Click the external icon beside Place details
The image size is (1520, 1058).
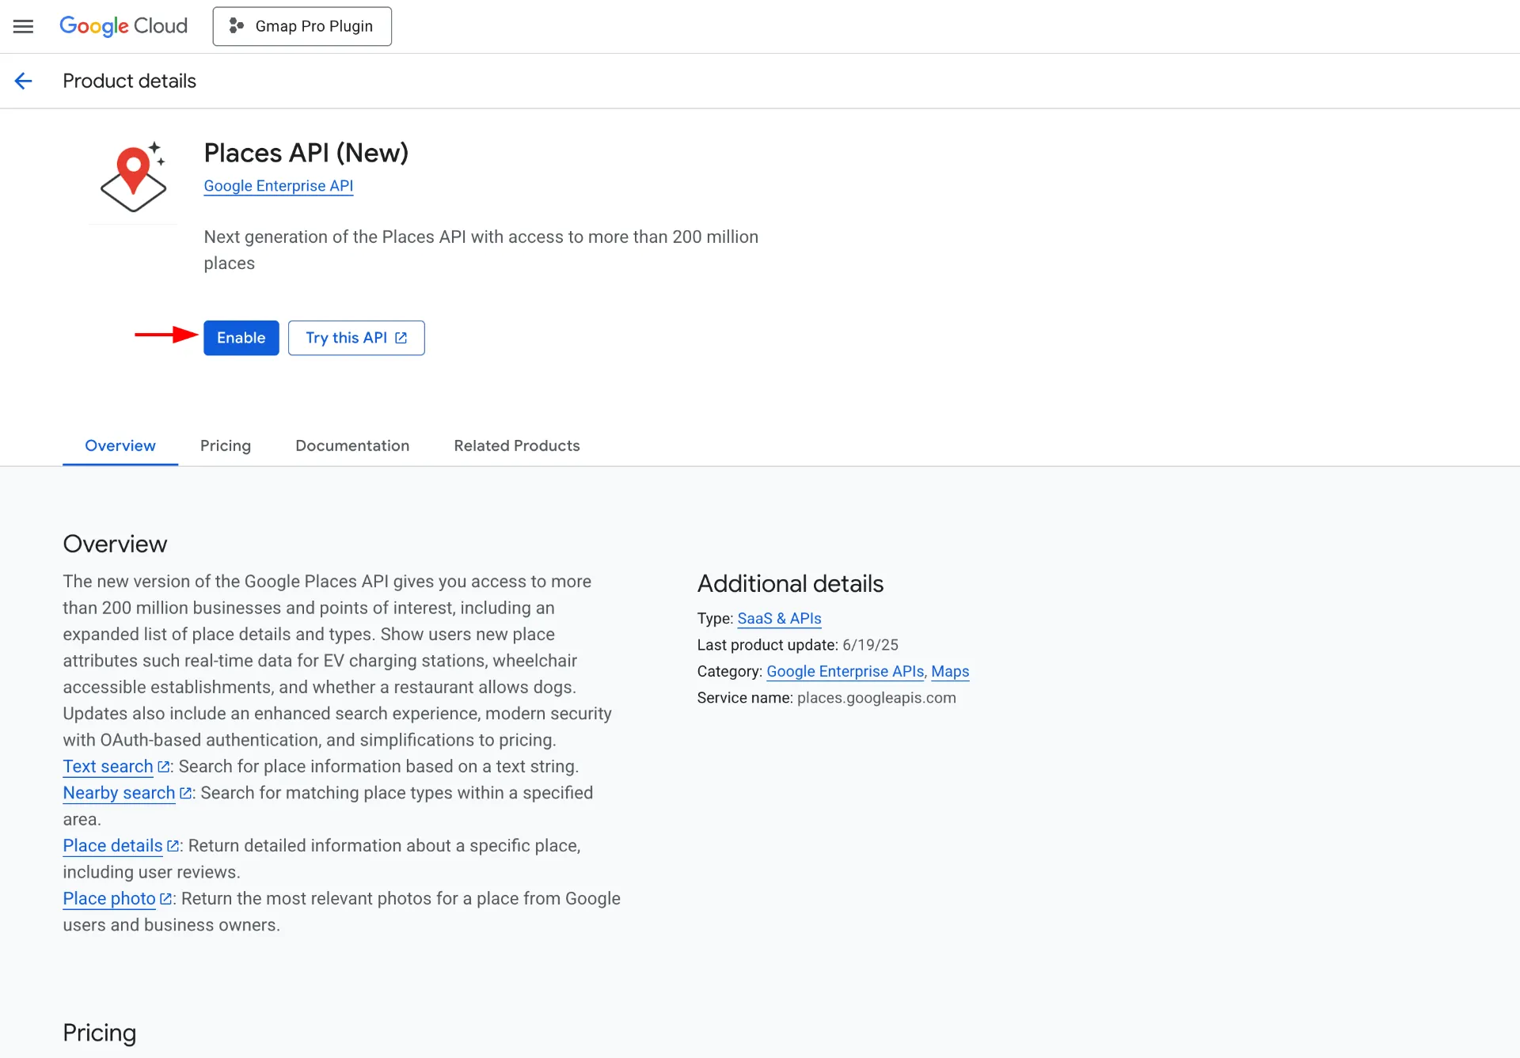(173, 846)
